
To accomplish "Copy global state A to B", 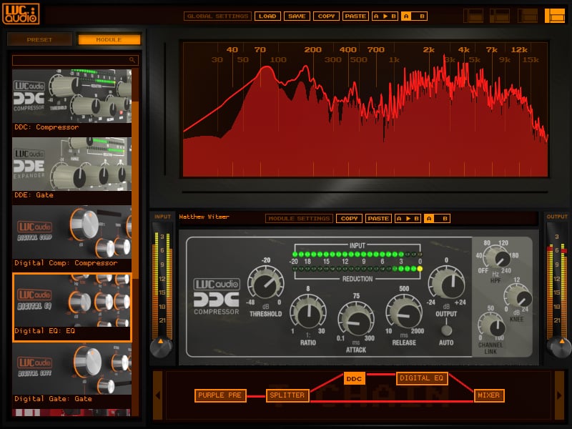I will tap(384, 16).
